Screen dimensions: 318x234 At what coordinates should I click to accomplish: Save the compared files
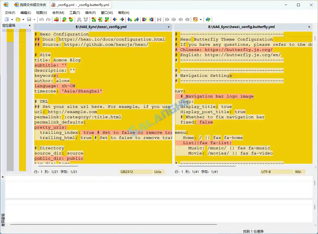click(x=29, y=19)
